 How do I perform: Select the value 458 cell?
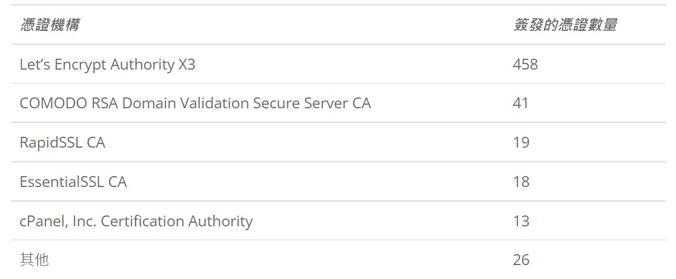[x=525, y=65]
